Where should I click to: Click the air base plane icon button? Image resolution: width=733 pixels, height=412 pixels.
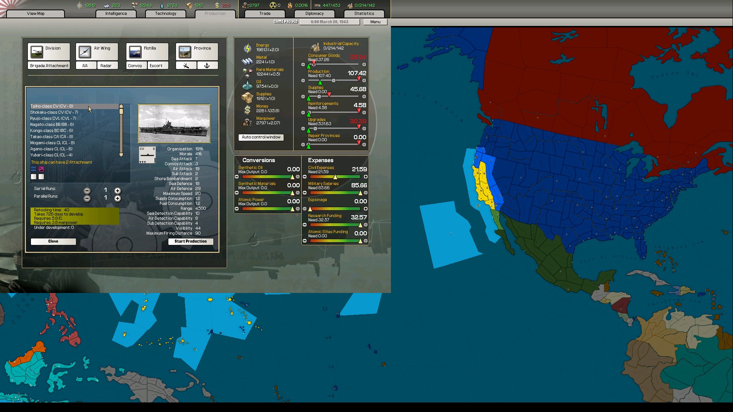(x=186, y=66)
